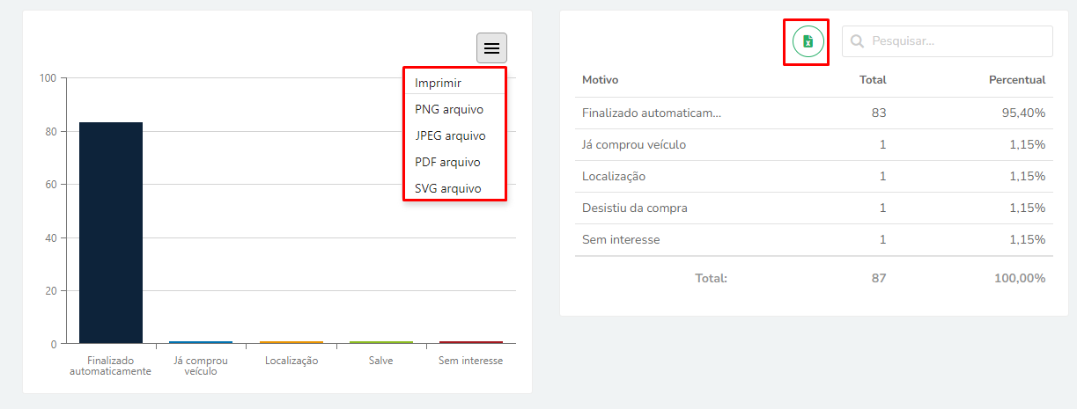Click the Já comprou veículo bar
Image resolution: width=1077 pixels, height=409 pixels.
pyautogui.click(x=201, y=342)
